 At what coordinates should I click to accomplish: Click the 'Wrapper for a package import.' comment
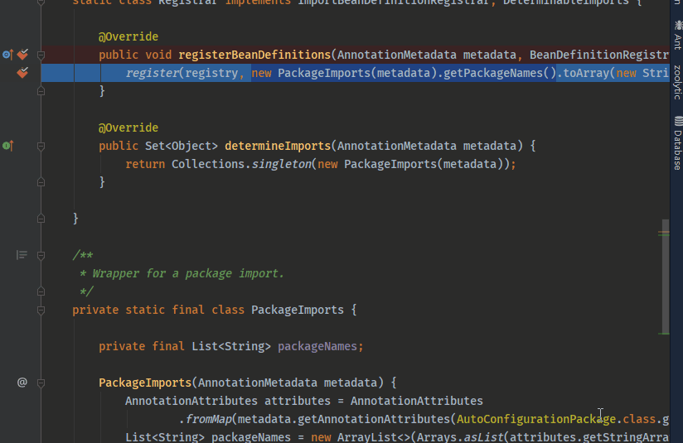(188, 274)
